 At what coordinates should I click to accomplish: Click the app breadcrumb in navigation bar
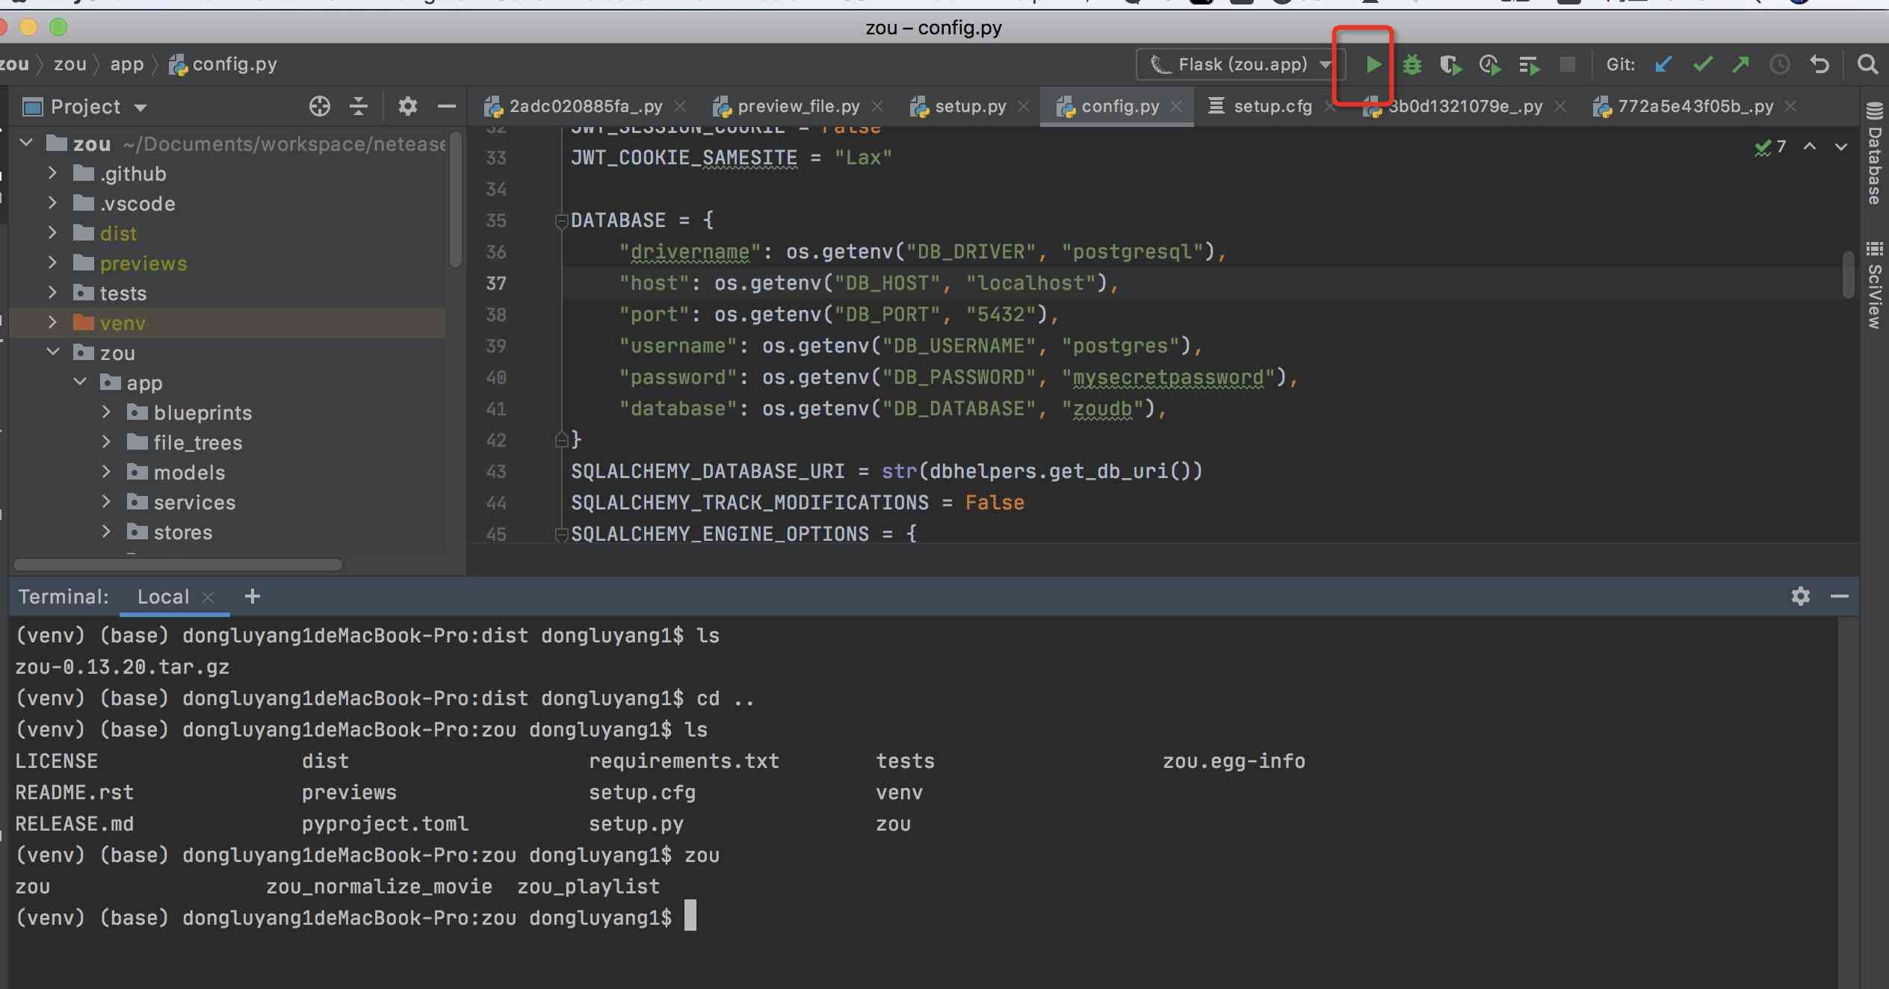point(127,64)
